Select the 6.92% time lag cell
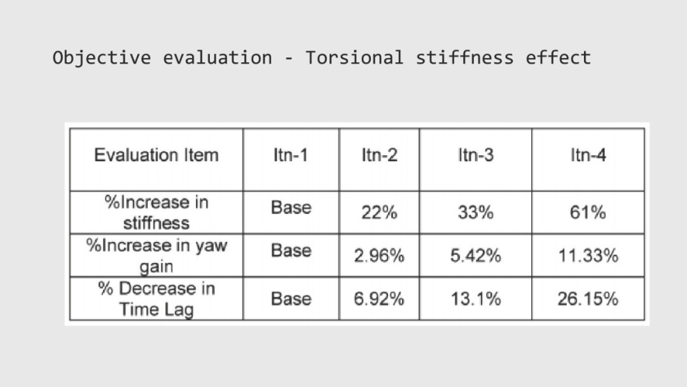Image resolution: width=687 pixels, height=387 pixels. tap(379, 299)
